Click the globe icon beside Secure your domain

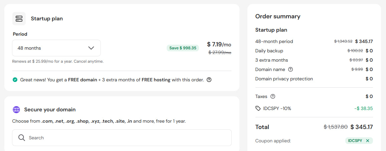pyautogui.click(x=16, y=110)
